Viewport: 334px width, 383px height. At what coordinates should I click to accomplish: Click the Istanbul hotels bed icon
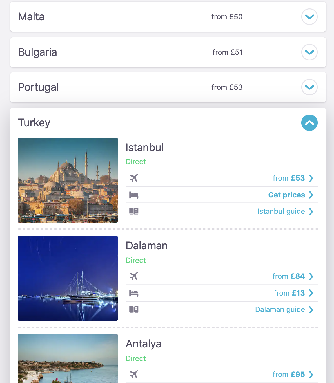pyautogui.click(x=134, y=195)
